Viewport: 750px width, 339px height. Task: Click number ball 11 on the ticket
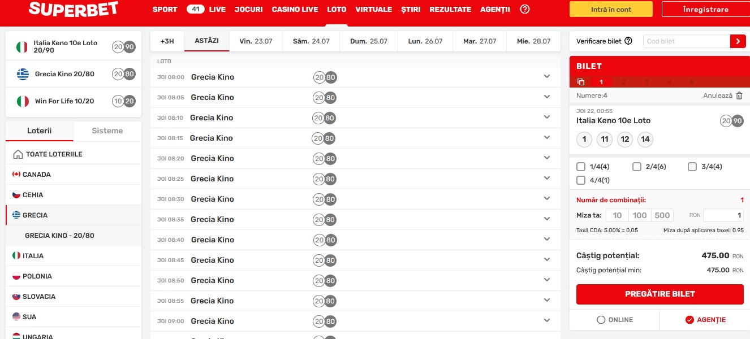tap(605, 140)
